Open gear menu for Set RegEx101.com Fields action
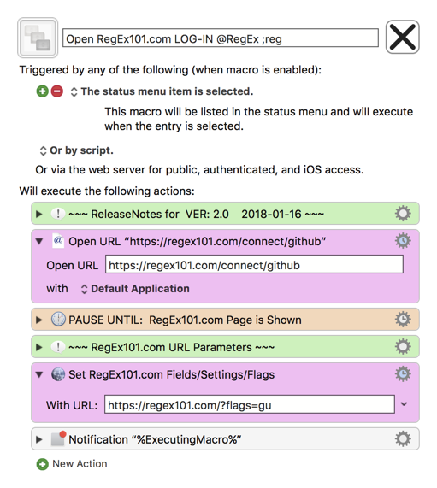The width and height of the screenshot is (437, 488). [403, 374]
